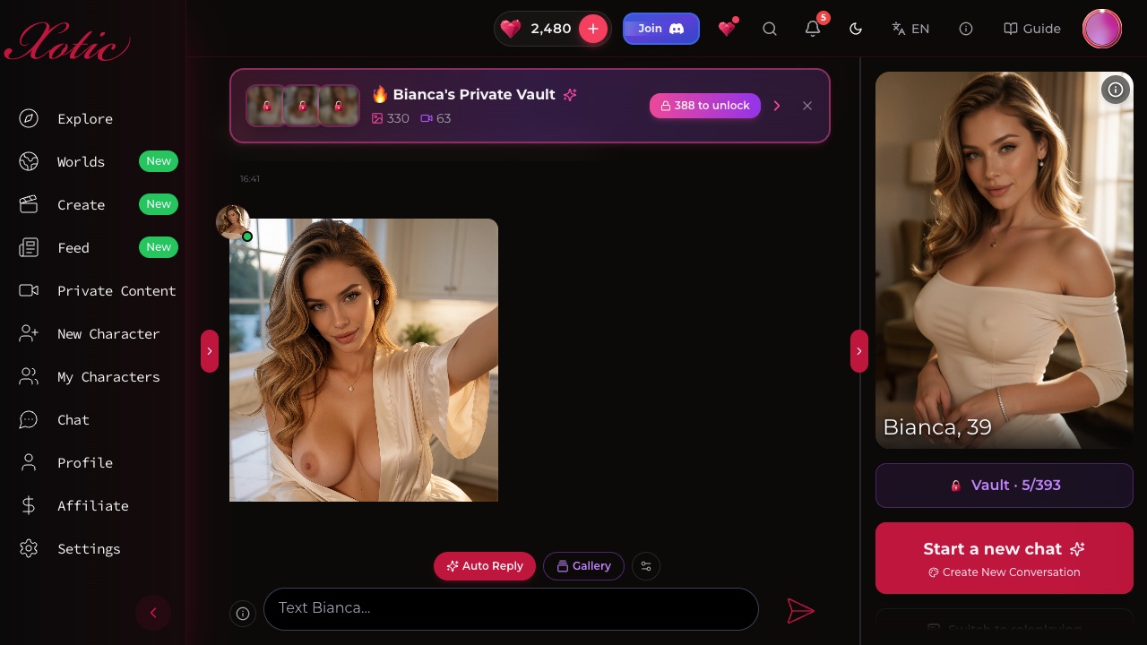Viewport: 1147px width, 645px height.
Task: Click the info icon beside the Guide
Action: pyautogui.click(x=966, y=29)
